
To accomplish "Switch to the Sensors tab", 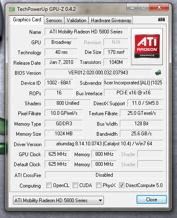I will (54, 20).
